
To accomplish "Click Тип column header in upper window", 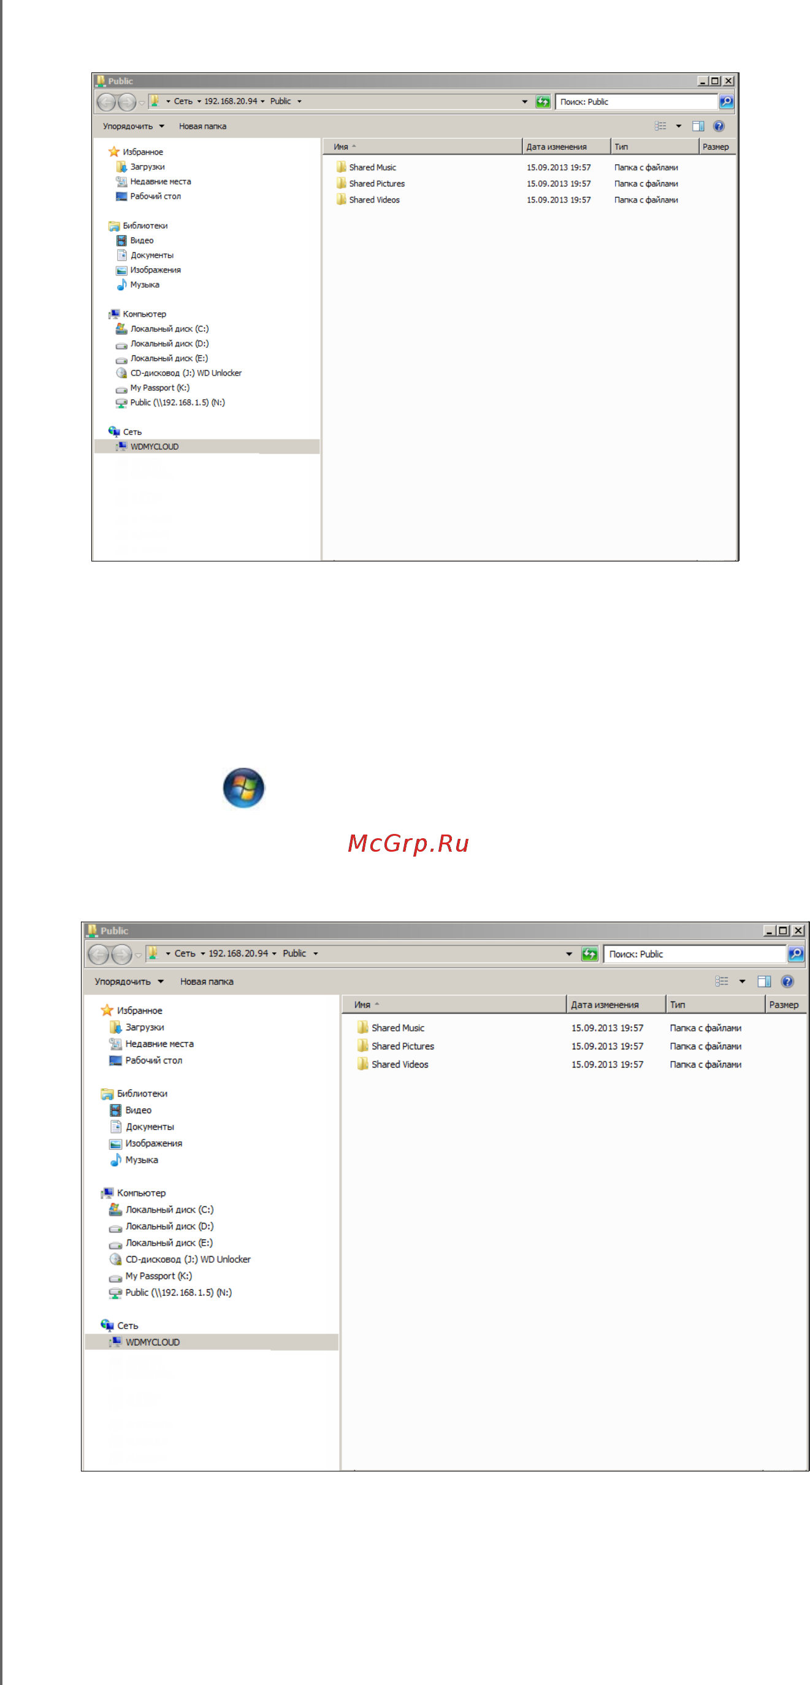I will [x=654, y=147].
